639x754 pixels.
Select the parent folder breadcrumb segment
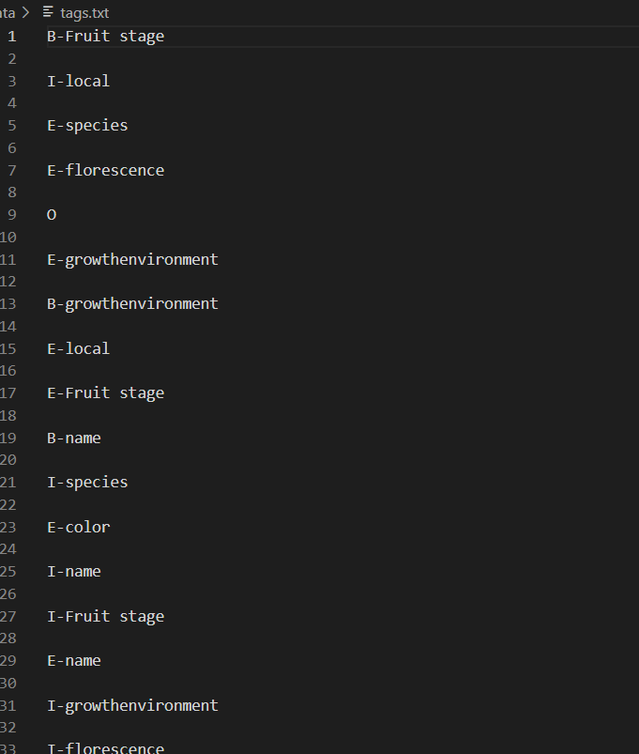pos(8,13)
